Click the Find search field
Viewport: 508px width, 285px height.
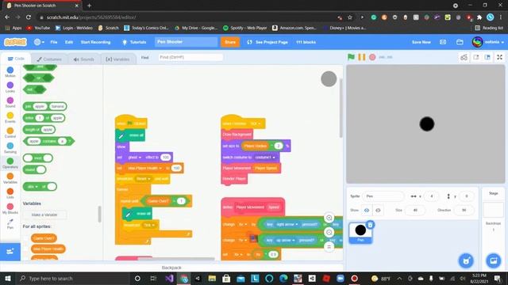pyautogui.click(x=190, y=57)
